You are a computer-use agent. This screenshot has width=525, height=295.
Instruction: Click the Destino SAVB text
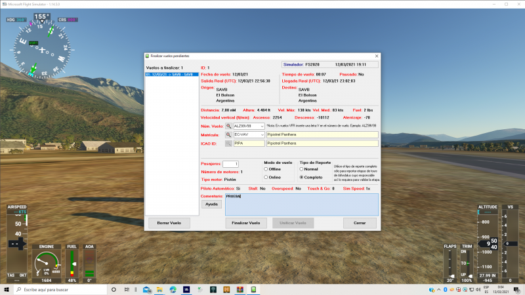304,90
